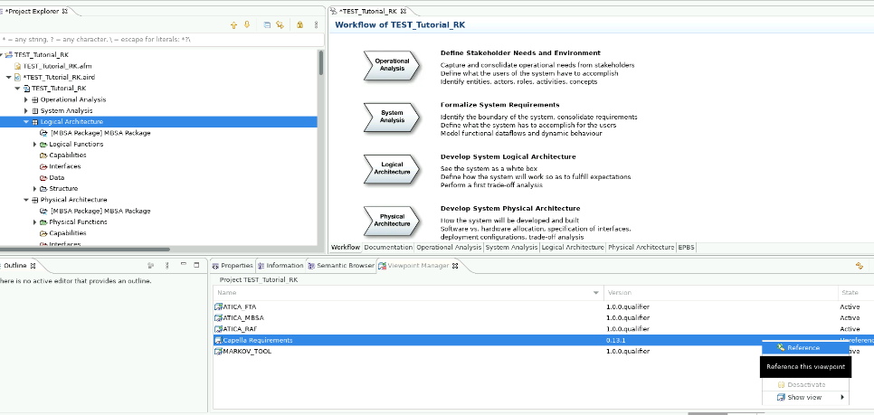This screenshot has width=874, height=415.
Task: Expand the Logical Functions folder
Action: (35, 145)
